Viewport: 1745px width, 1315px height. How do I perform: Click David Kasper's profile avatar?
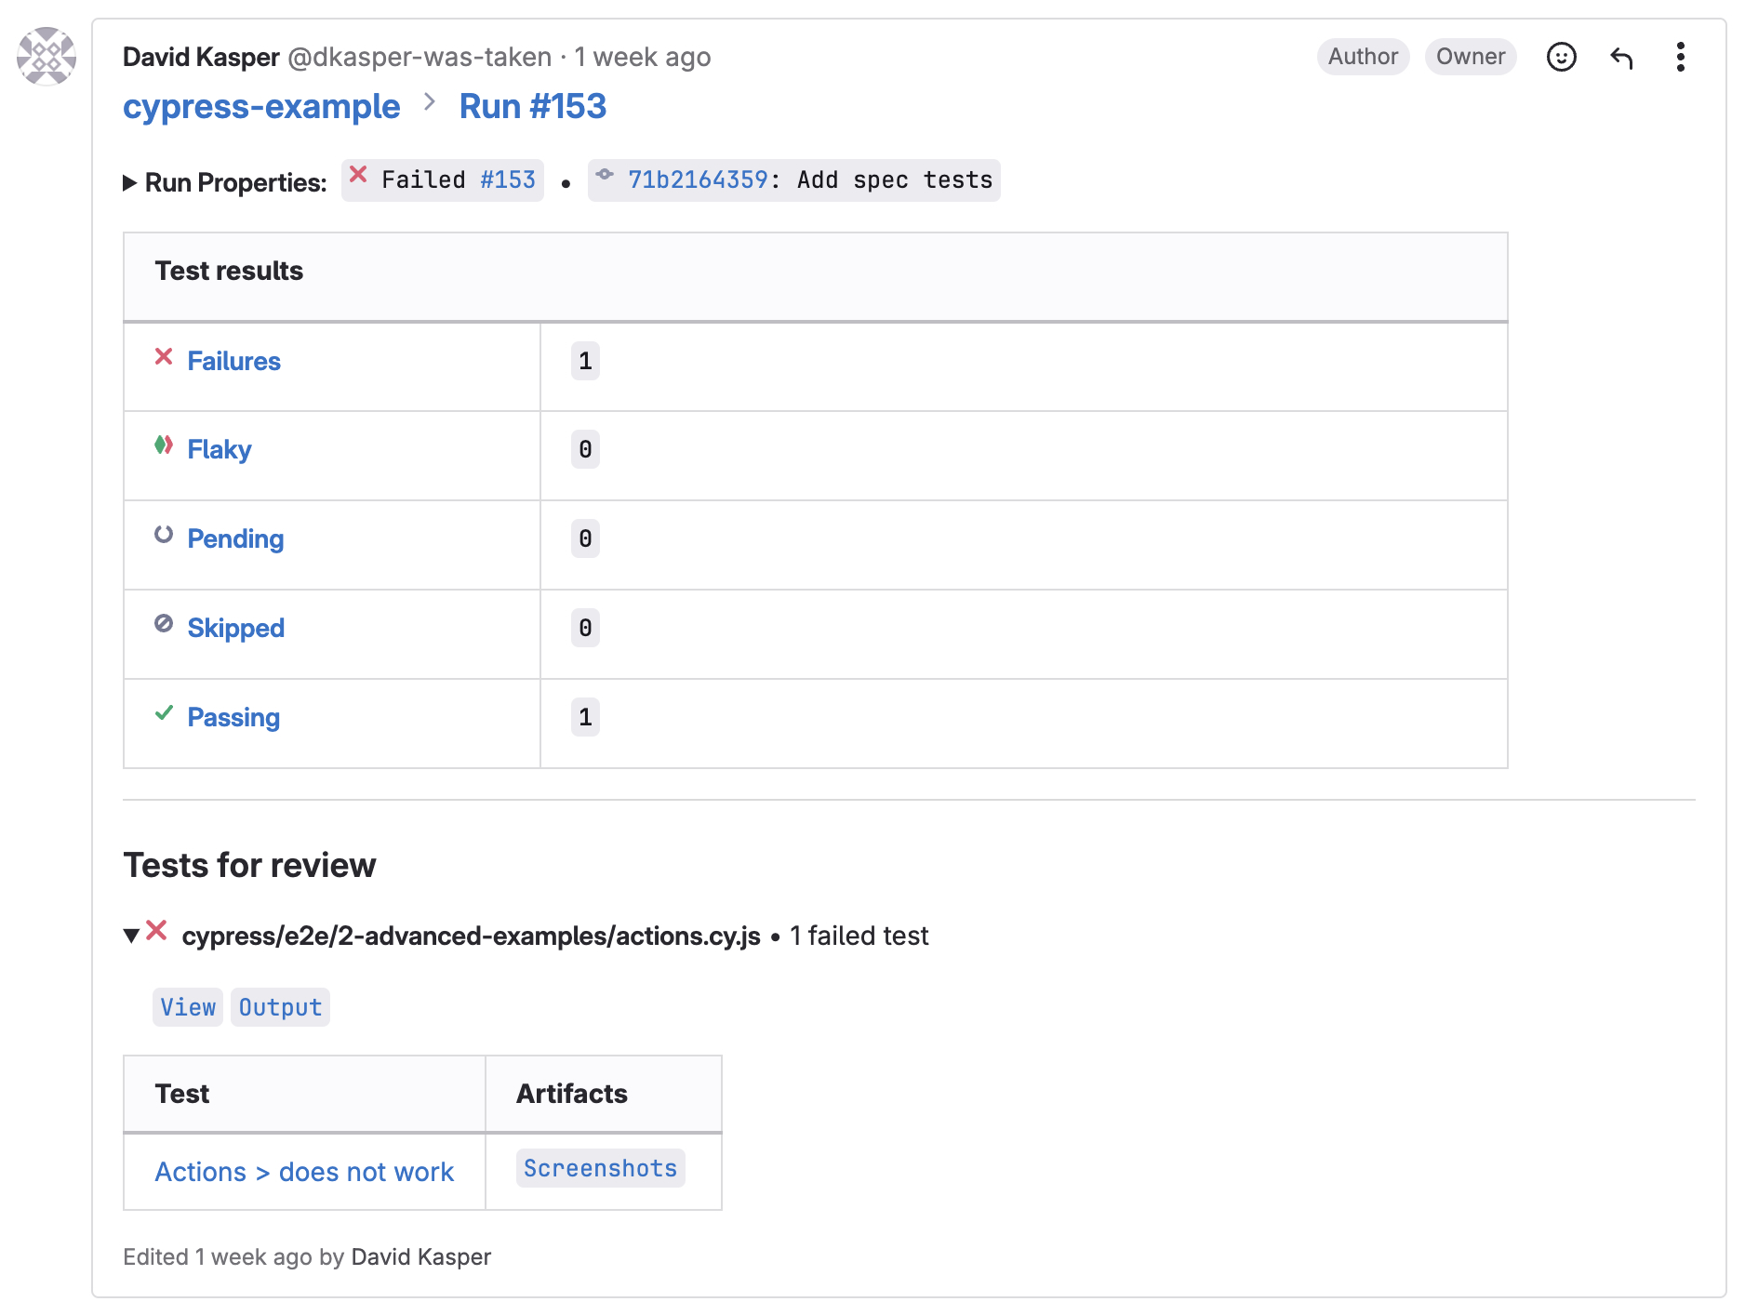point(48,58)
